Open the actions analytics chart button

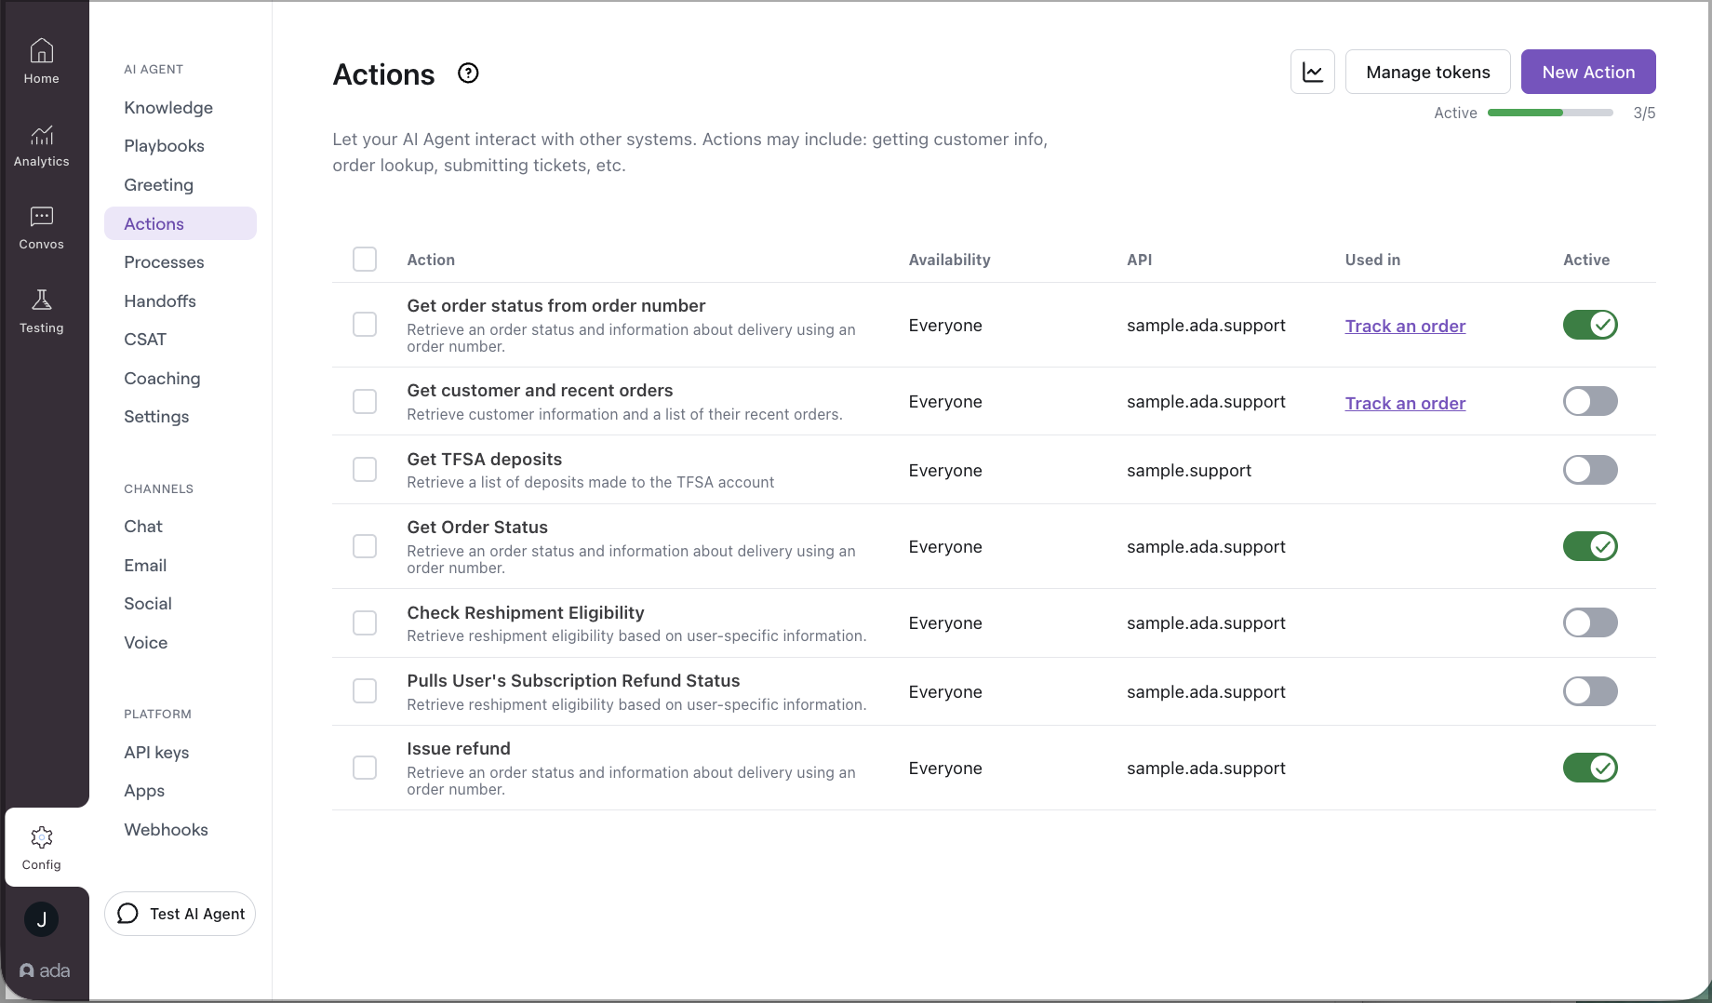1312,73
